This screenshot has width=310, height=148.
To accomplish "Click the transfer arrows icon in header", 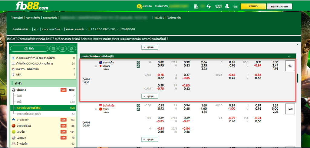I will tap(209, 6).
